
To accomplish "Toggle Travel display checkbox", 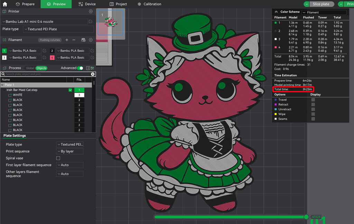I will point(313,100).
